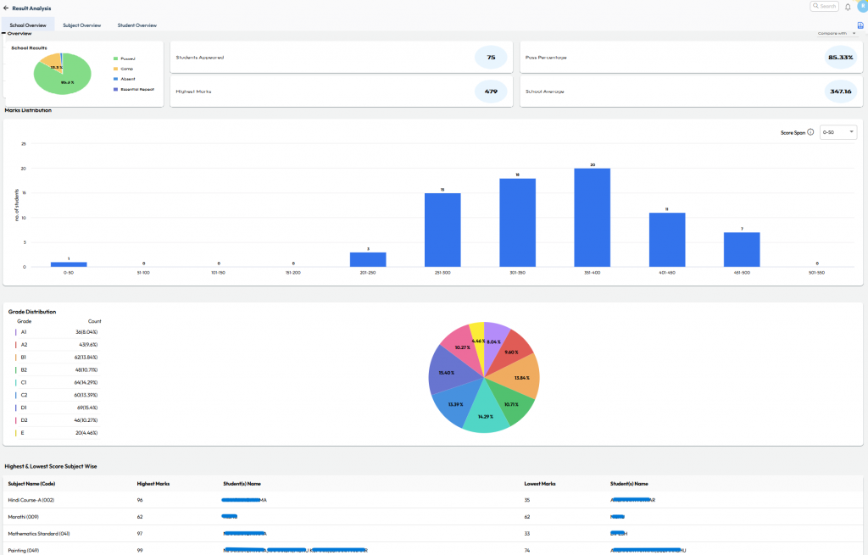Open the notifications bell
The width and height of the screenshot is (868, 555).
coord(848,7)
